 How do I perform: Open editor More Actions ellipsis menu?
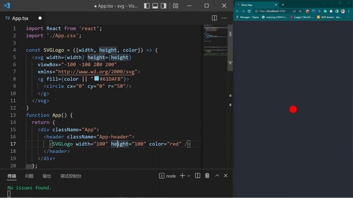click(224, 18)
